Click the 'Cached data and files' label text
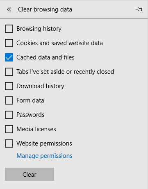The width and height of the screenshot is (148, 189). pyautogui.click(x=46, y=57)
